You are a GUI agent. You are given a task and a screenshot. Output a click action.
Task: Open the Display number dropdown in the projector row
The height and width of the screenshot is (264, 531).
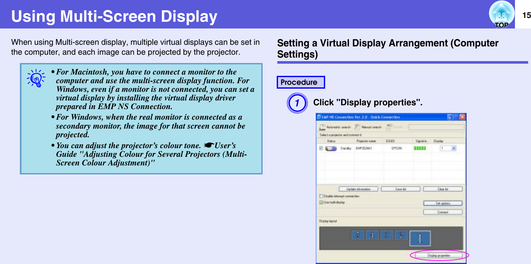454,148
